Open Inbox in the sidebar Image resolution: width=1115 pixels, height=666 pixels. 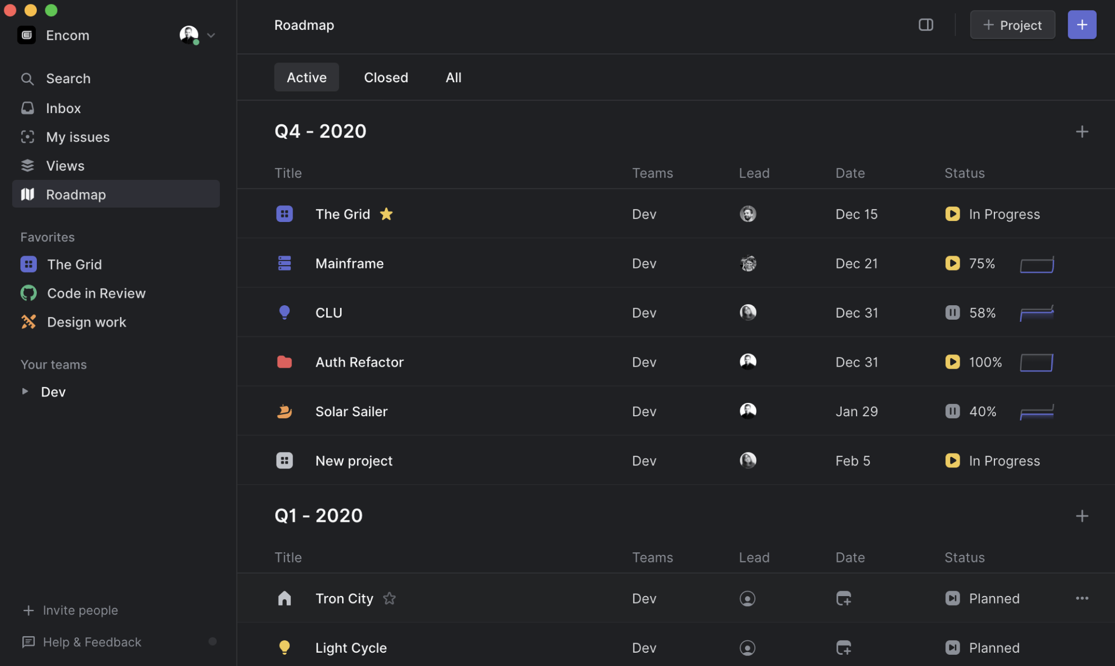115,108
